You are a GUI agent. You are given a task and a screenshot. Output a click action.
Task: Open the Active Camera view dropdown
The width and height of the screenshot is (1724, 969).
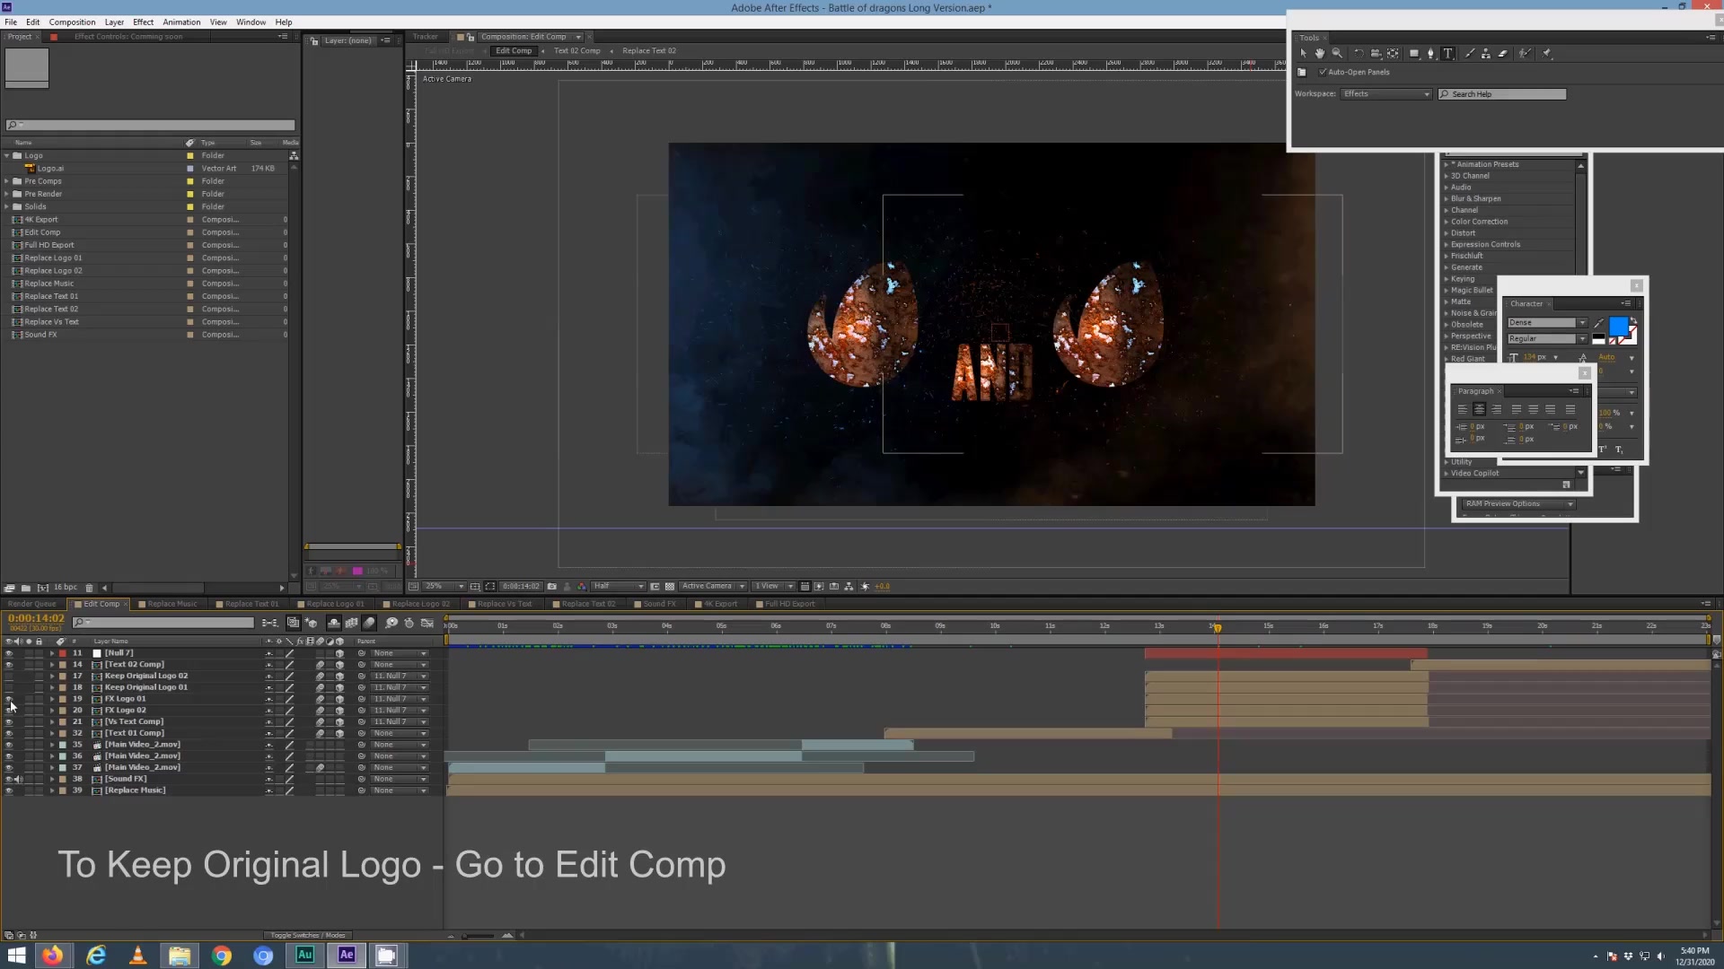(713, 587)
